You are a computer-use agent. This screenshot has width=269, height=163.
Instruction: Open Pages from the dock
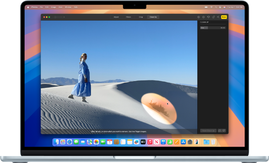[177, 142]
